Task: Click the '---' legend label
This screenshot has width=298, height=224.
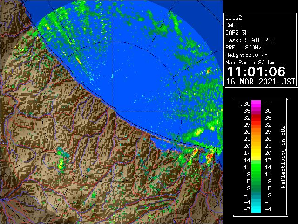Action: (x=266, y=104)
